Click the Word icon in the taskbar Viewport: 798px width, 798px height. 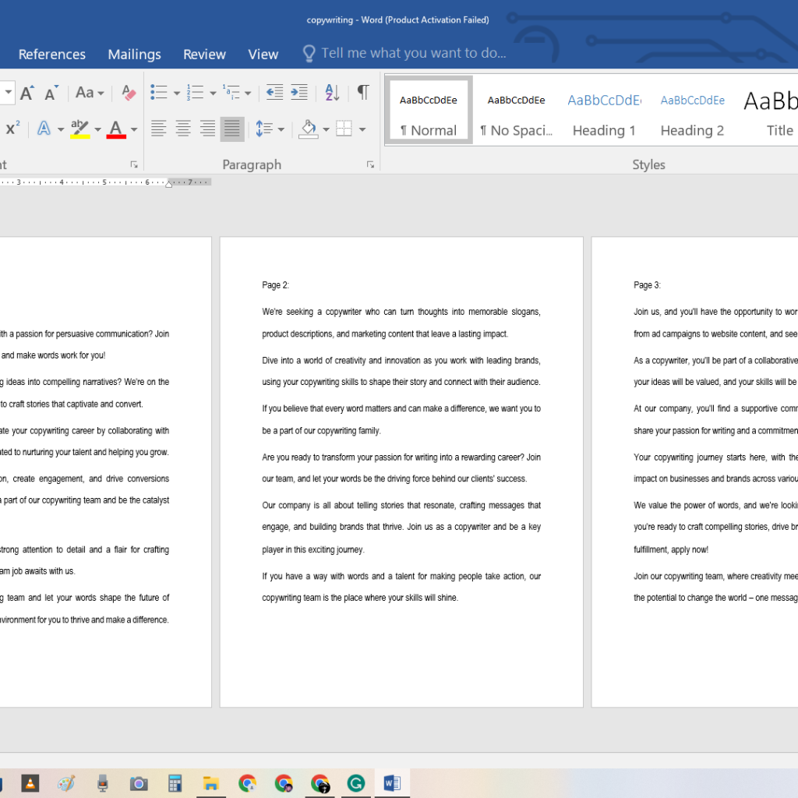pyautogui.click(x=392, y=783)
